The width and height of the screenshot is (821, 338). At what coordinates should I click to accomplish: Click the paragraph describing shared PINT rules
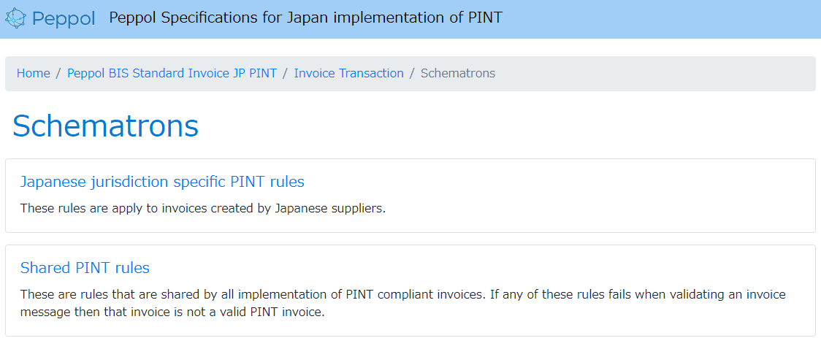(403, 304)
